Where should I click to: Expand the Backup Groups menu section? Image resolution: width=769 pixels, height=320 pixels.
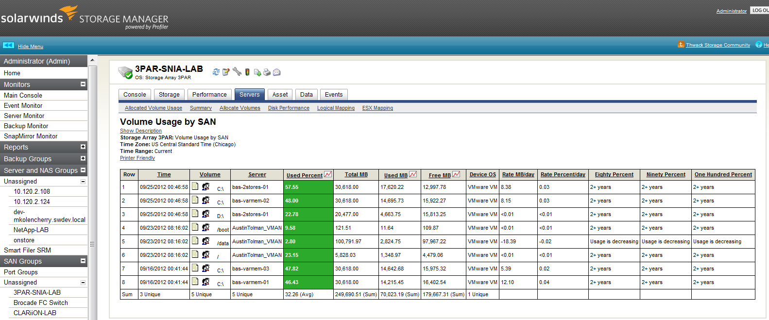coord(83,158)
